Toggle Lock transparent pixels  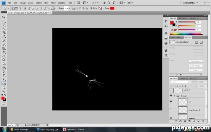pyautogui.click(x=177, y=86)
